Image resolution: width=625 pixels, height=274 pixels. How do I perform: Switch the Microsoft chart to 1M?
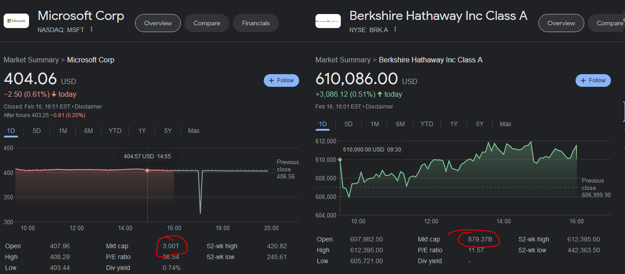pos(63,131)
